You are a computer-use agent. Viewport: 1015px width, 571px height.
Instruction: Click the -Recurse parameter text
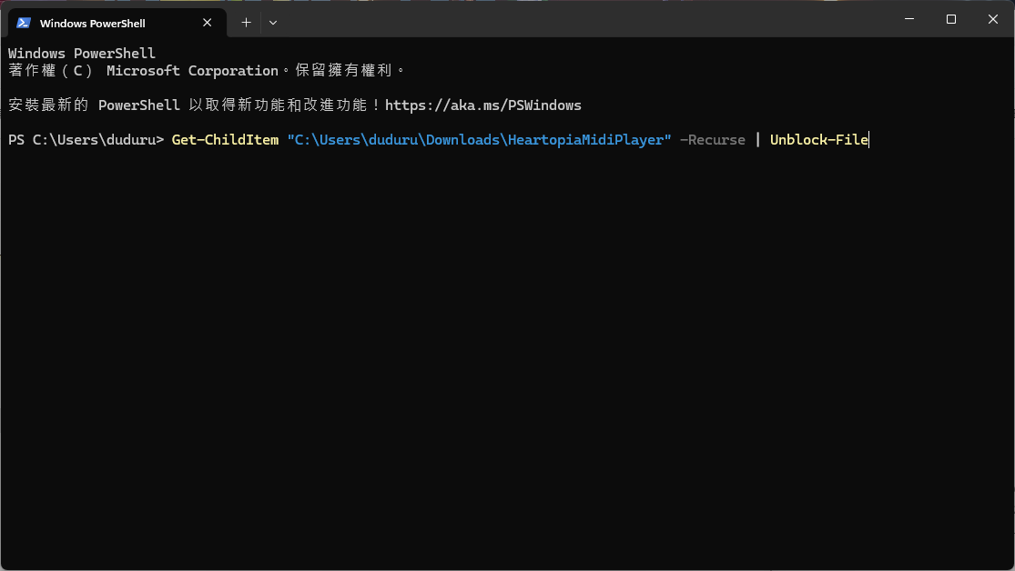click(x=713, y=140)
